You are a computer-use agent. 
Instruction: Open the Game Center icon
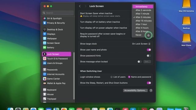coord(44,79)
